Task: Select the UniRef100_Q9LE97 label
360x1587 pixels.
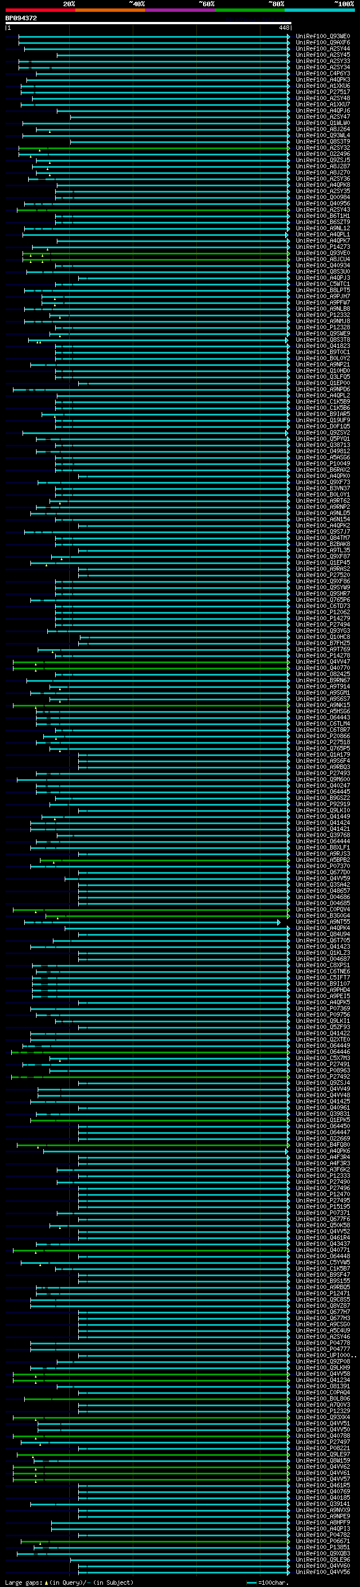Action: point(323,1454)
